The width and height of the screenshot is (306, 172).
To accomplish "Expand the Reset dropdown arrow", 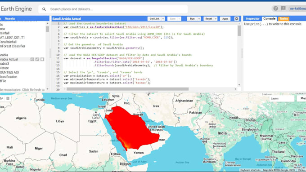I will [x=216, y=19].
